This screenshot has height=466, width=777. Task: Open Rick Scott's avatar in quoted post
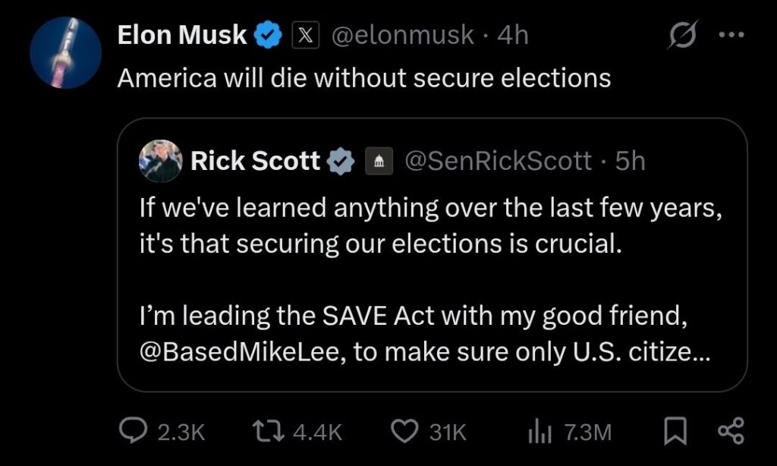[161, 160]
